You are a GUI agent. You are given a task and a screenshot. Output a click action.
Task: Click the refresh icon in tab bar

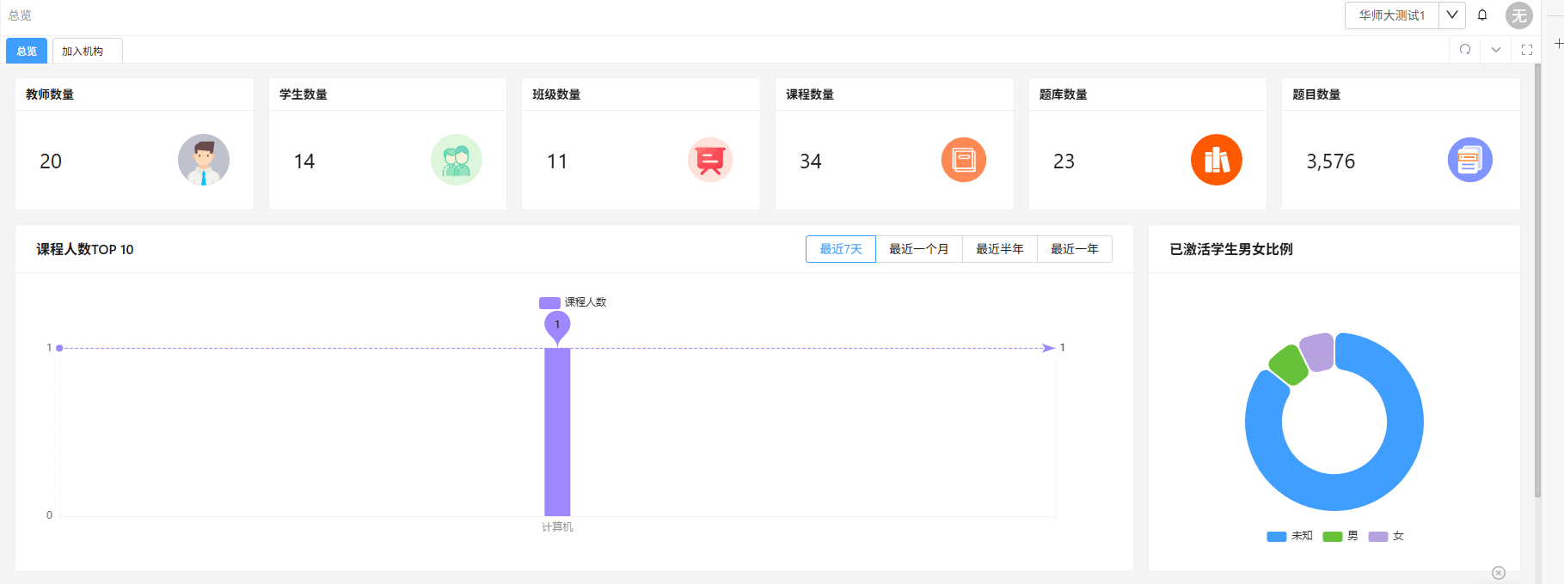click(1465, 50)
